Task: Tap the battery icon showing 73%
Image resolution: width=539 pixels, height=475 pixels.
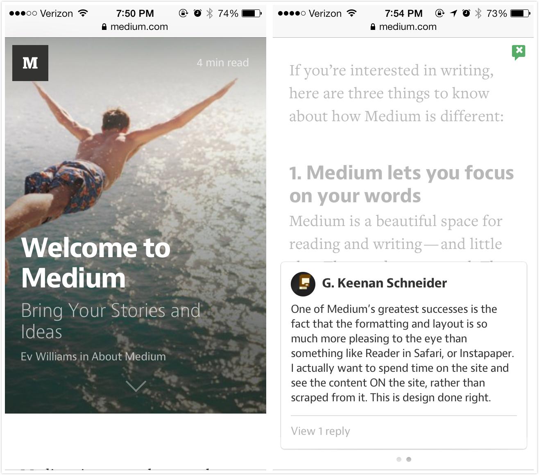Action: pyautogui.click(x=520, y=13)
